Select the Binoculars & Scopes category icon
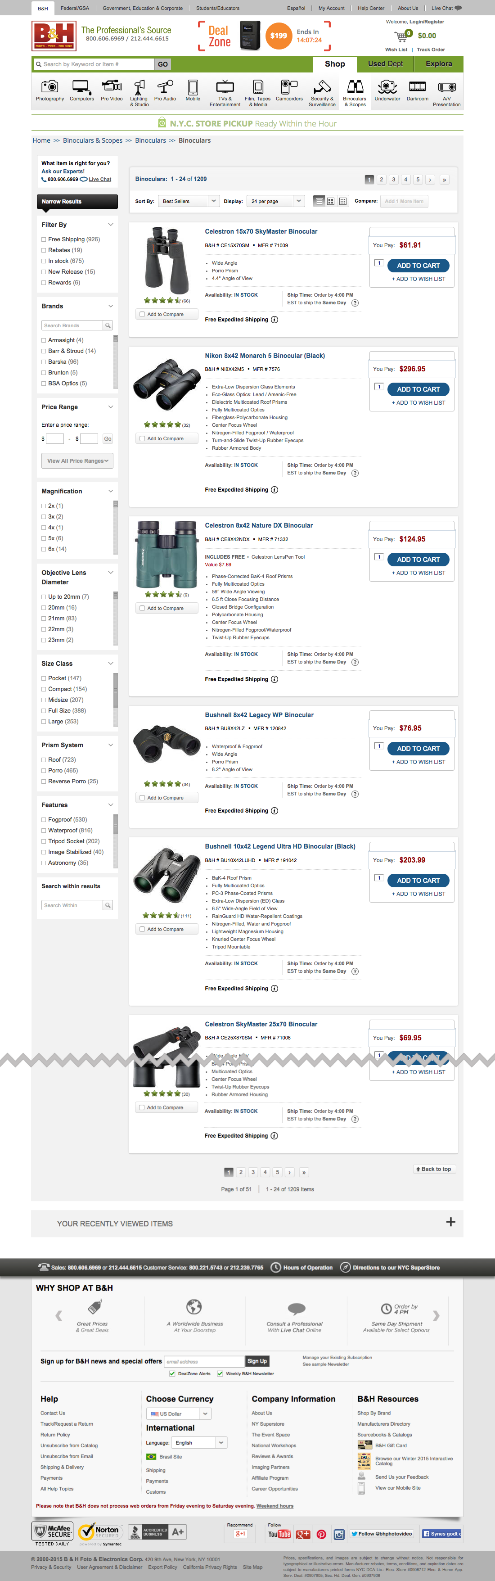The image size is (495, 1581). tap(355, 91)
